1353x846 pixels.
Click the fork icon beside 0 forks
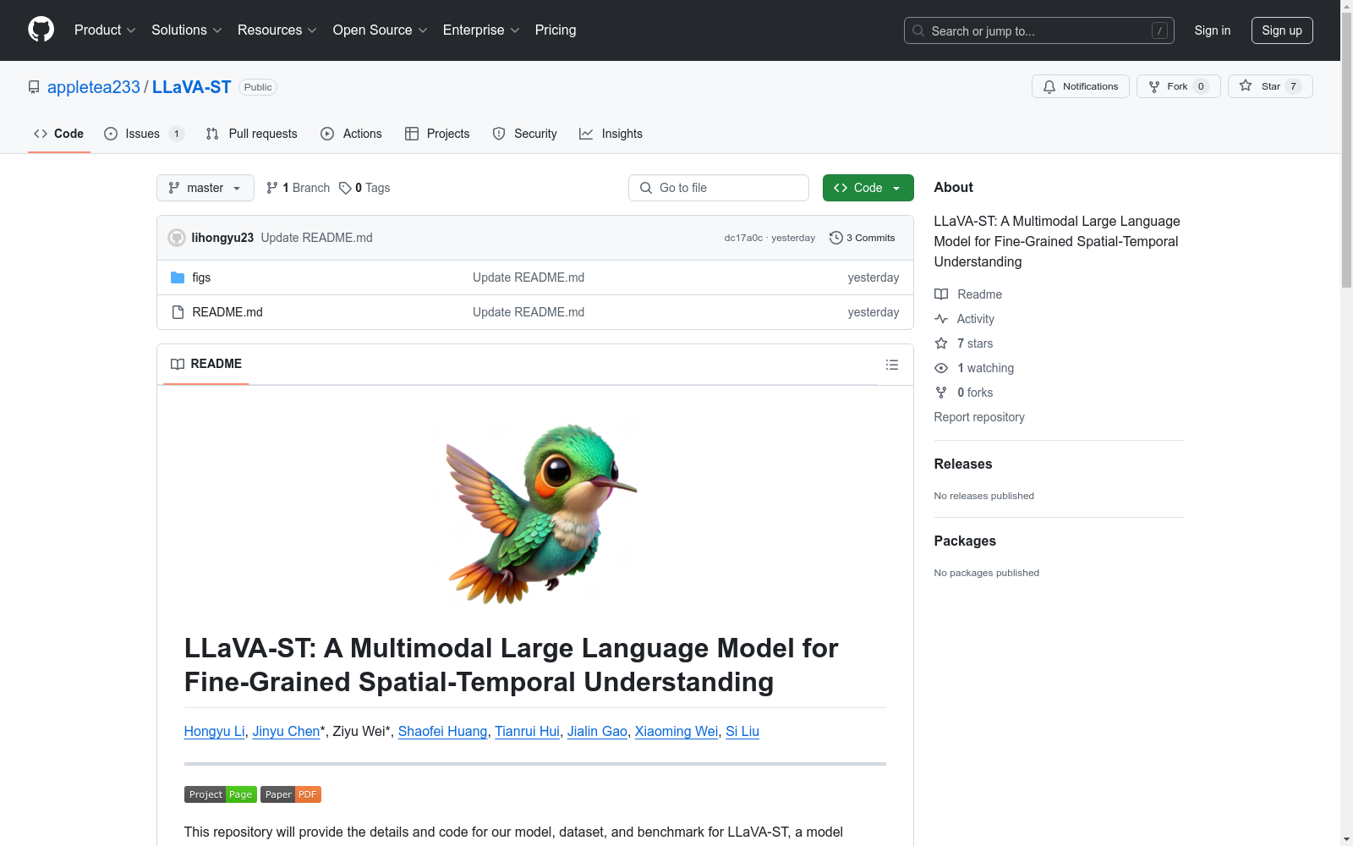click(941, 393)
